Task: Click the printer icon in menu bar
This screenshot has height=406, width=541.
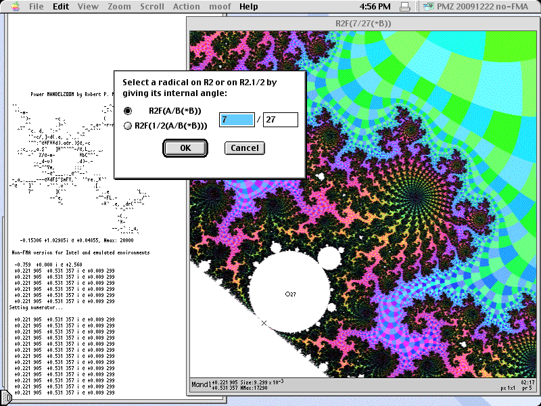Action: click(404, 7)
